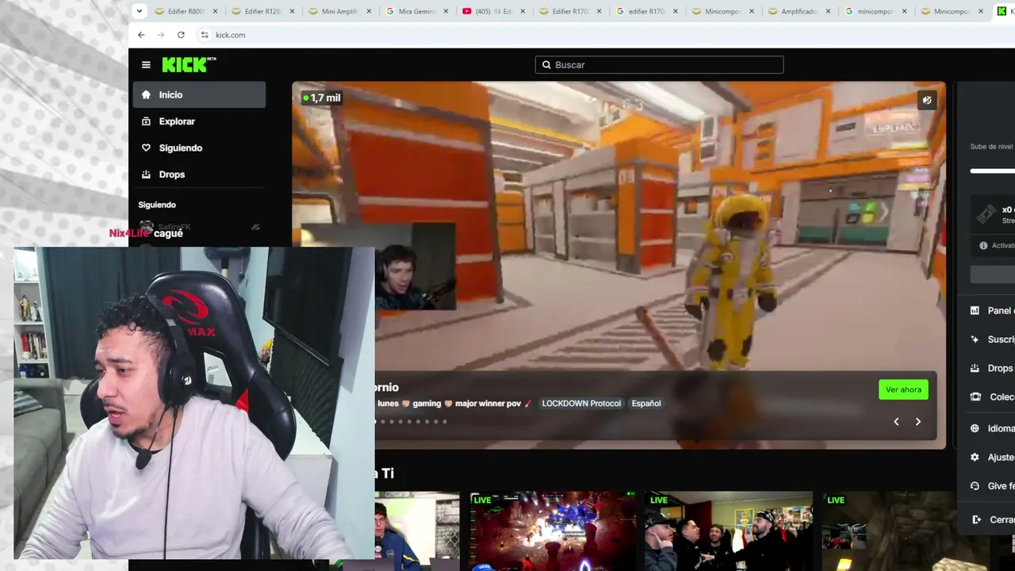Image resolution: width=1015 pixels, height=571 pixels.
Task: Show next featured stream in carousel
Action: (x=918, y=422)
